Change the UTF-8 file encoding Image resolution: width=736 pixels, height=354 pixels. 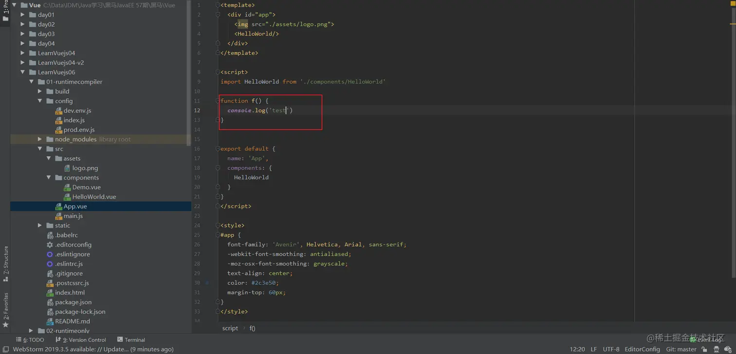611,349
